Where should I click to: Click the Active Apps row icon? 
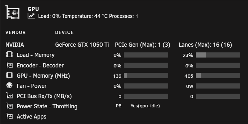tap(9, 116)
